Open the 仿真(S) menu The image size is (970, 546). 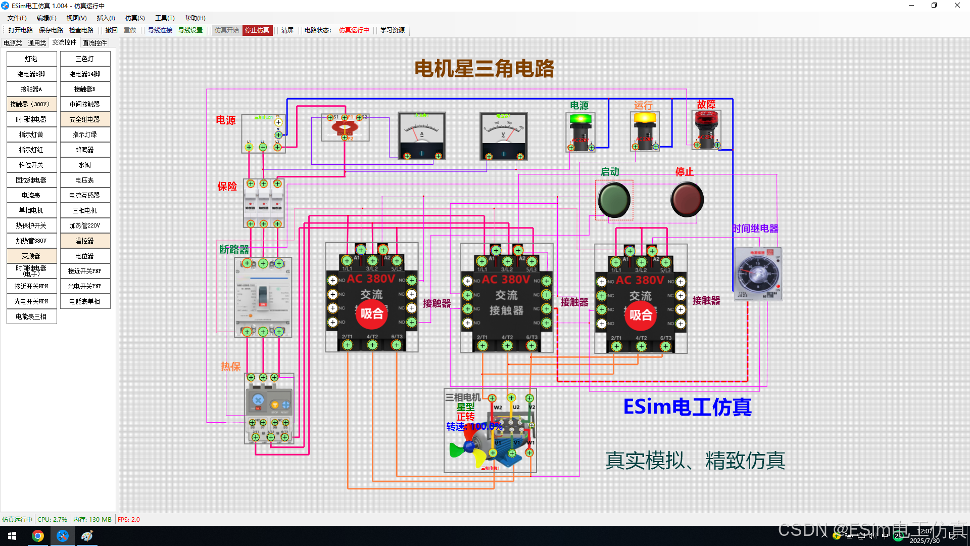pyautogui.click(x=135, y=18)
